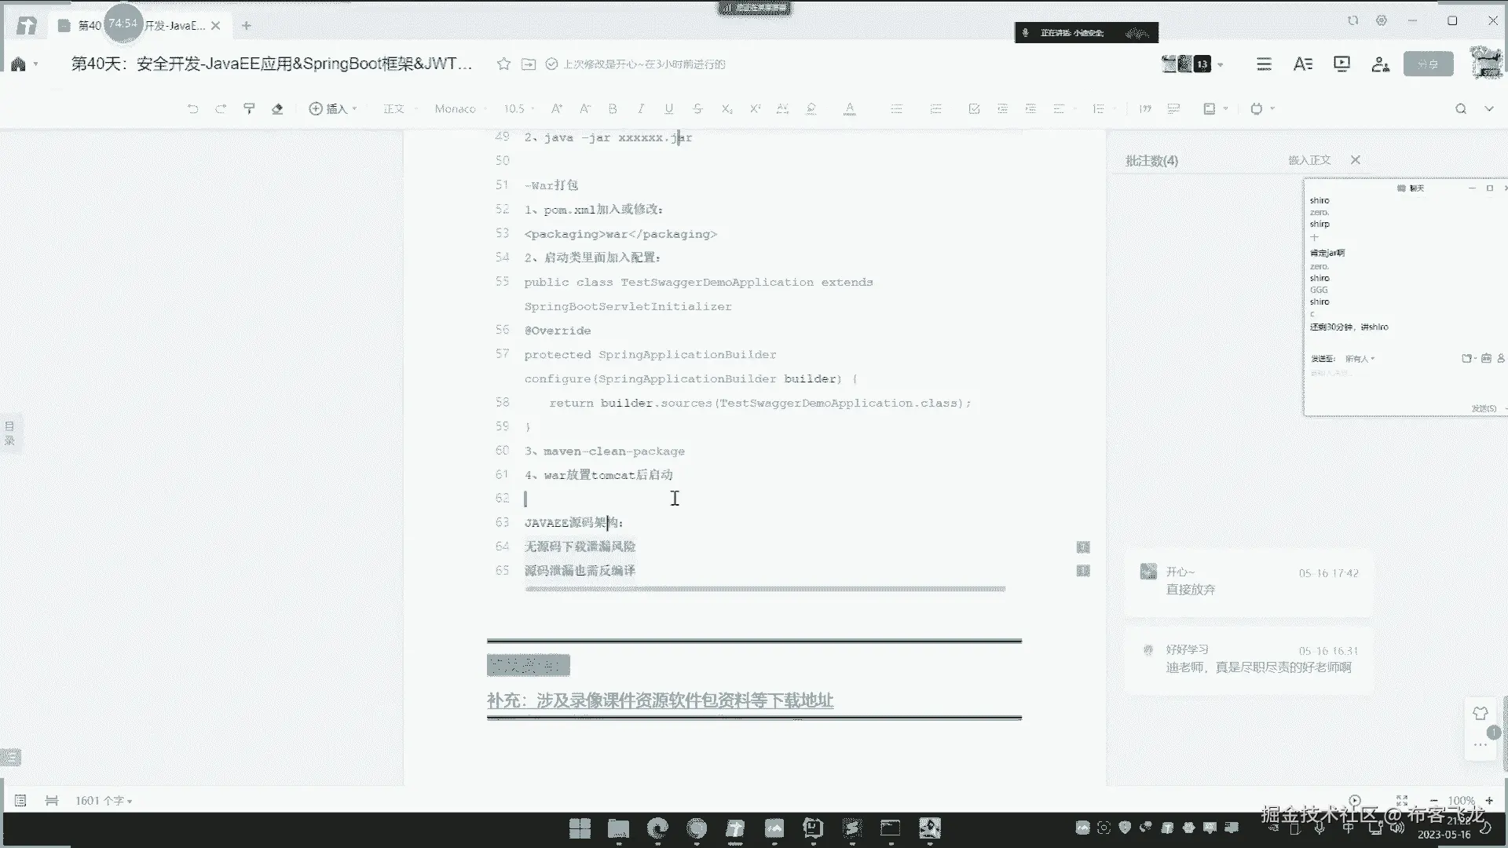Image resolution: width=1508 pixels, height=848 pixels.
Task: Open the Monaco font dropdown
Action: pos(459,109)
